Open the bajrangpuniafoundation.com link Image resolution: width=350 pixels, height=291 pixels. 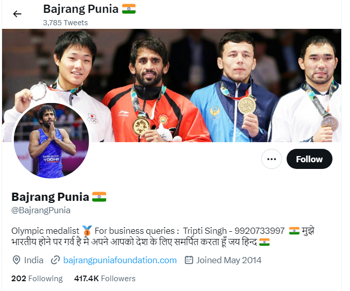tap(120, 260)
